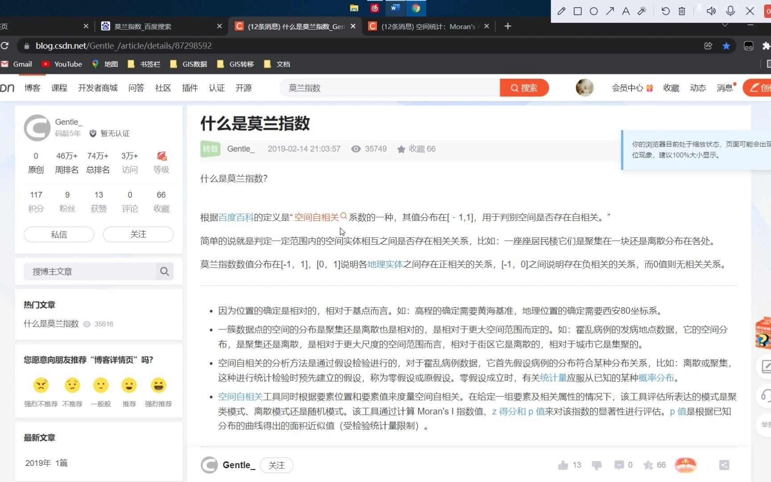
Task: Select the rectangle drawing tool
Action: tap(577, 11)
